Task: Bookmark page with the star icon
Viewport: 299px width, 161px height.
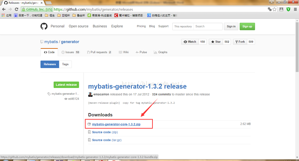Action: coord(274,9)
